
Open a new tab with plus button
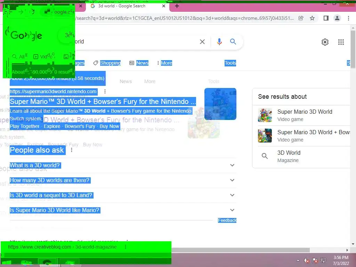tap(177, 6)
